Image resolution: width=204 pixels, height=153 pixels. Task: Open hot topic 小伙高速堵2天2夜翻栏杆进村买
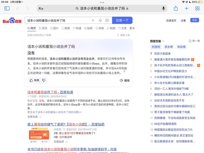pos(175,77)
